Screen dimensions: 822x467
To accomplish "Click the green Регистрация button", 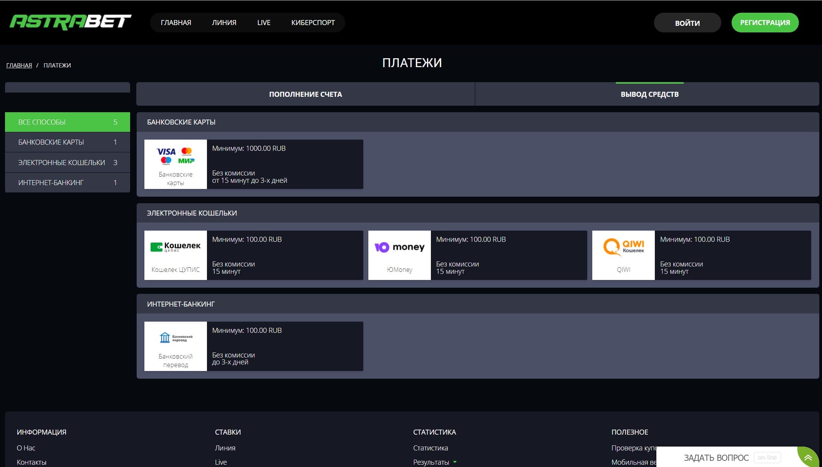I will pyautogui.click(x=764, y=22).
